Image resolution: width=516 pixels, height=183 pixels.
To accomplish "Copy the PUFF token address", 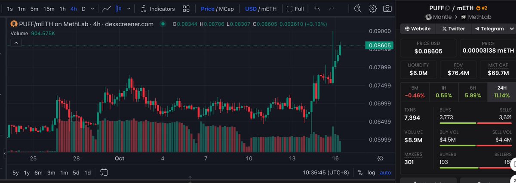I will 448,8.
